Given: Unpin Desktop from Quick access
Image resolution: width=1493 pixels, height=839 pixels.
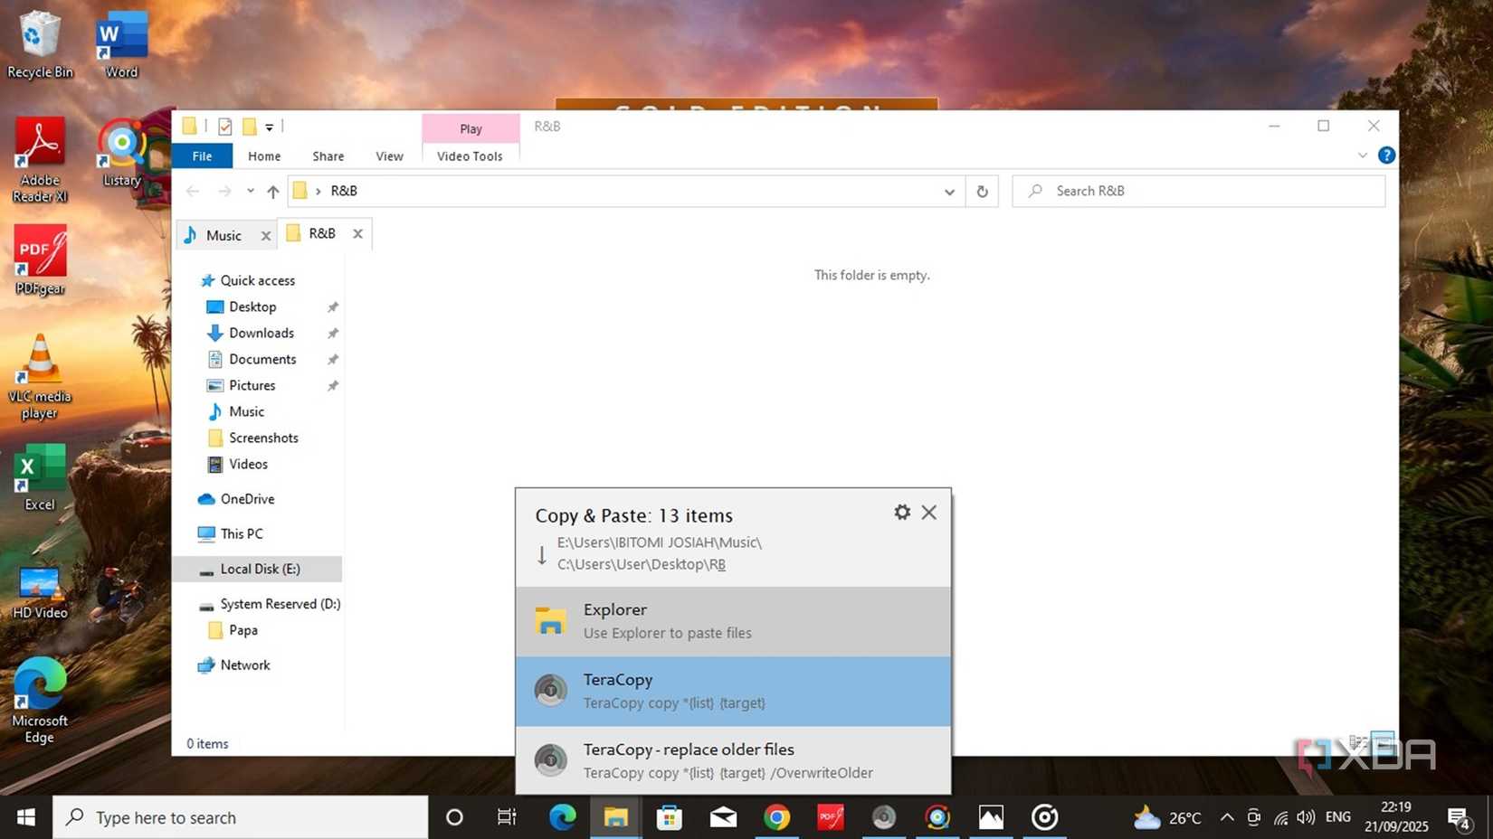Looking at the screenshot, I should pyautogui.click(x=332, y=306).
